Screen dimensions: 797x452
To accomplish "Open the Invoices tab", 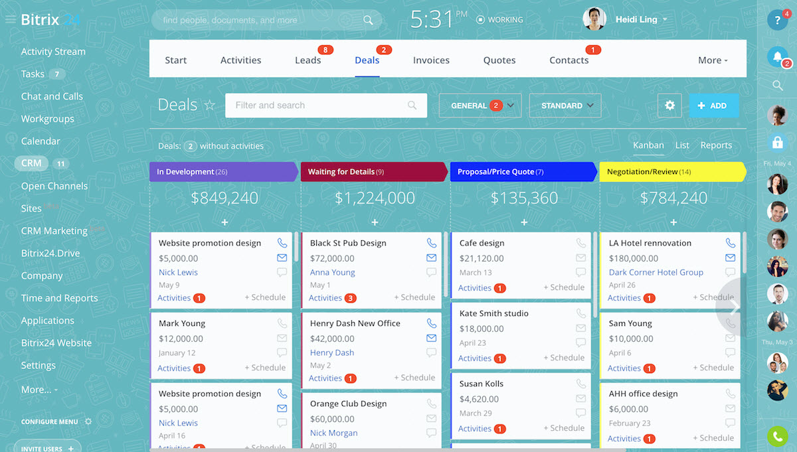I will point(431,60).
